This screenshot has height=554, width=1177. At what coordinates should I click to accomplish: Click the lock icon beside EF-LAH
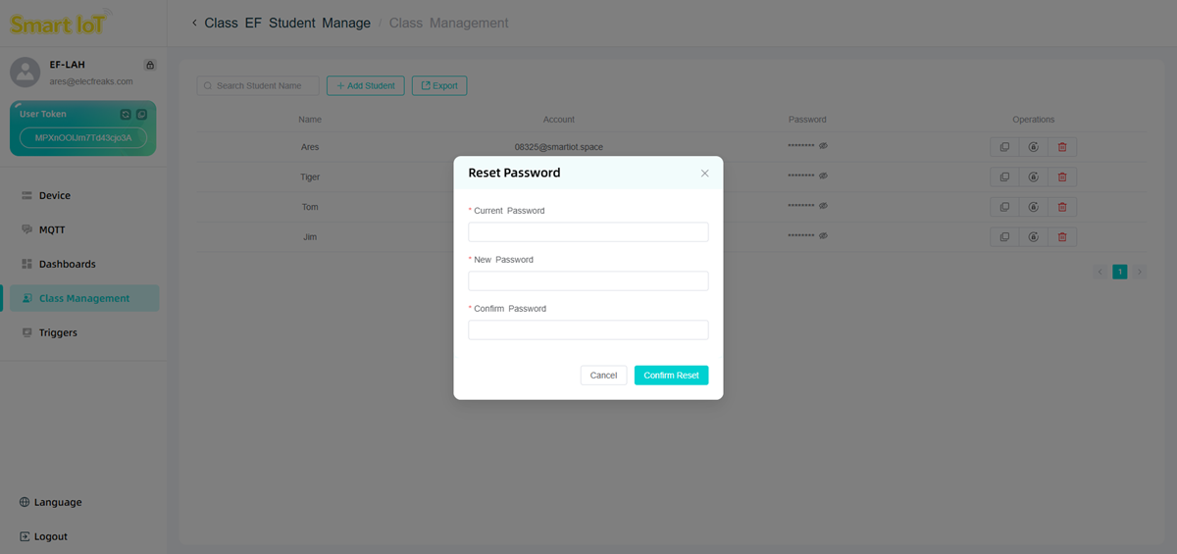point(149,65)
